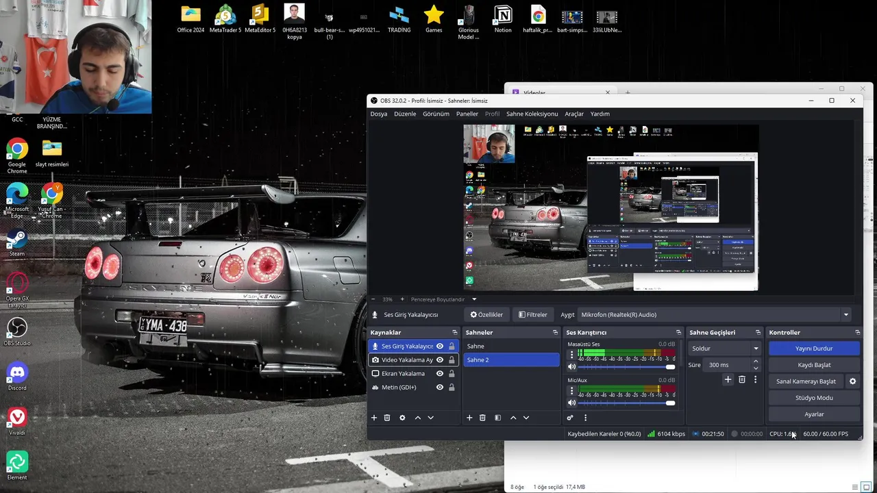
Task: Add a new source in Kaynaklar panel
Action: click(x=374, y=418)
